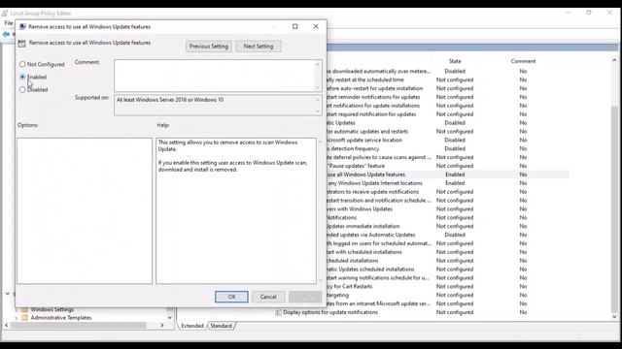
Task: Click the empty Options panel
Action: pos(85,211)
